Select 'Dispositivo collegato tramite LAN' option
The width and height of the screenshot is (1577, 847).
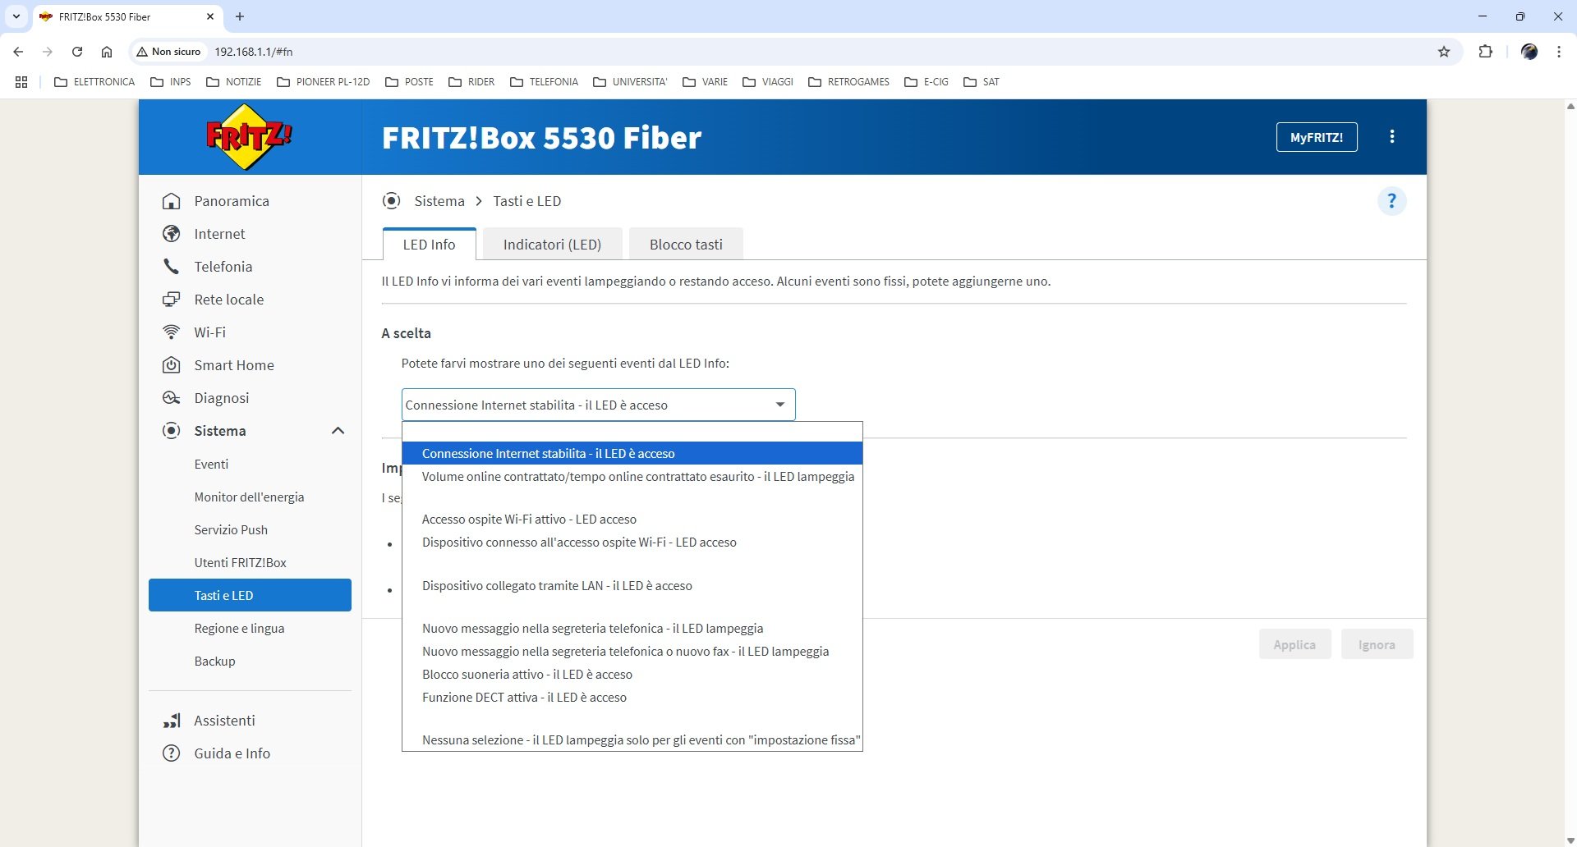pos(632,586)
